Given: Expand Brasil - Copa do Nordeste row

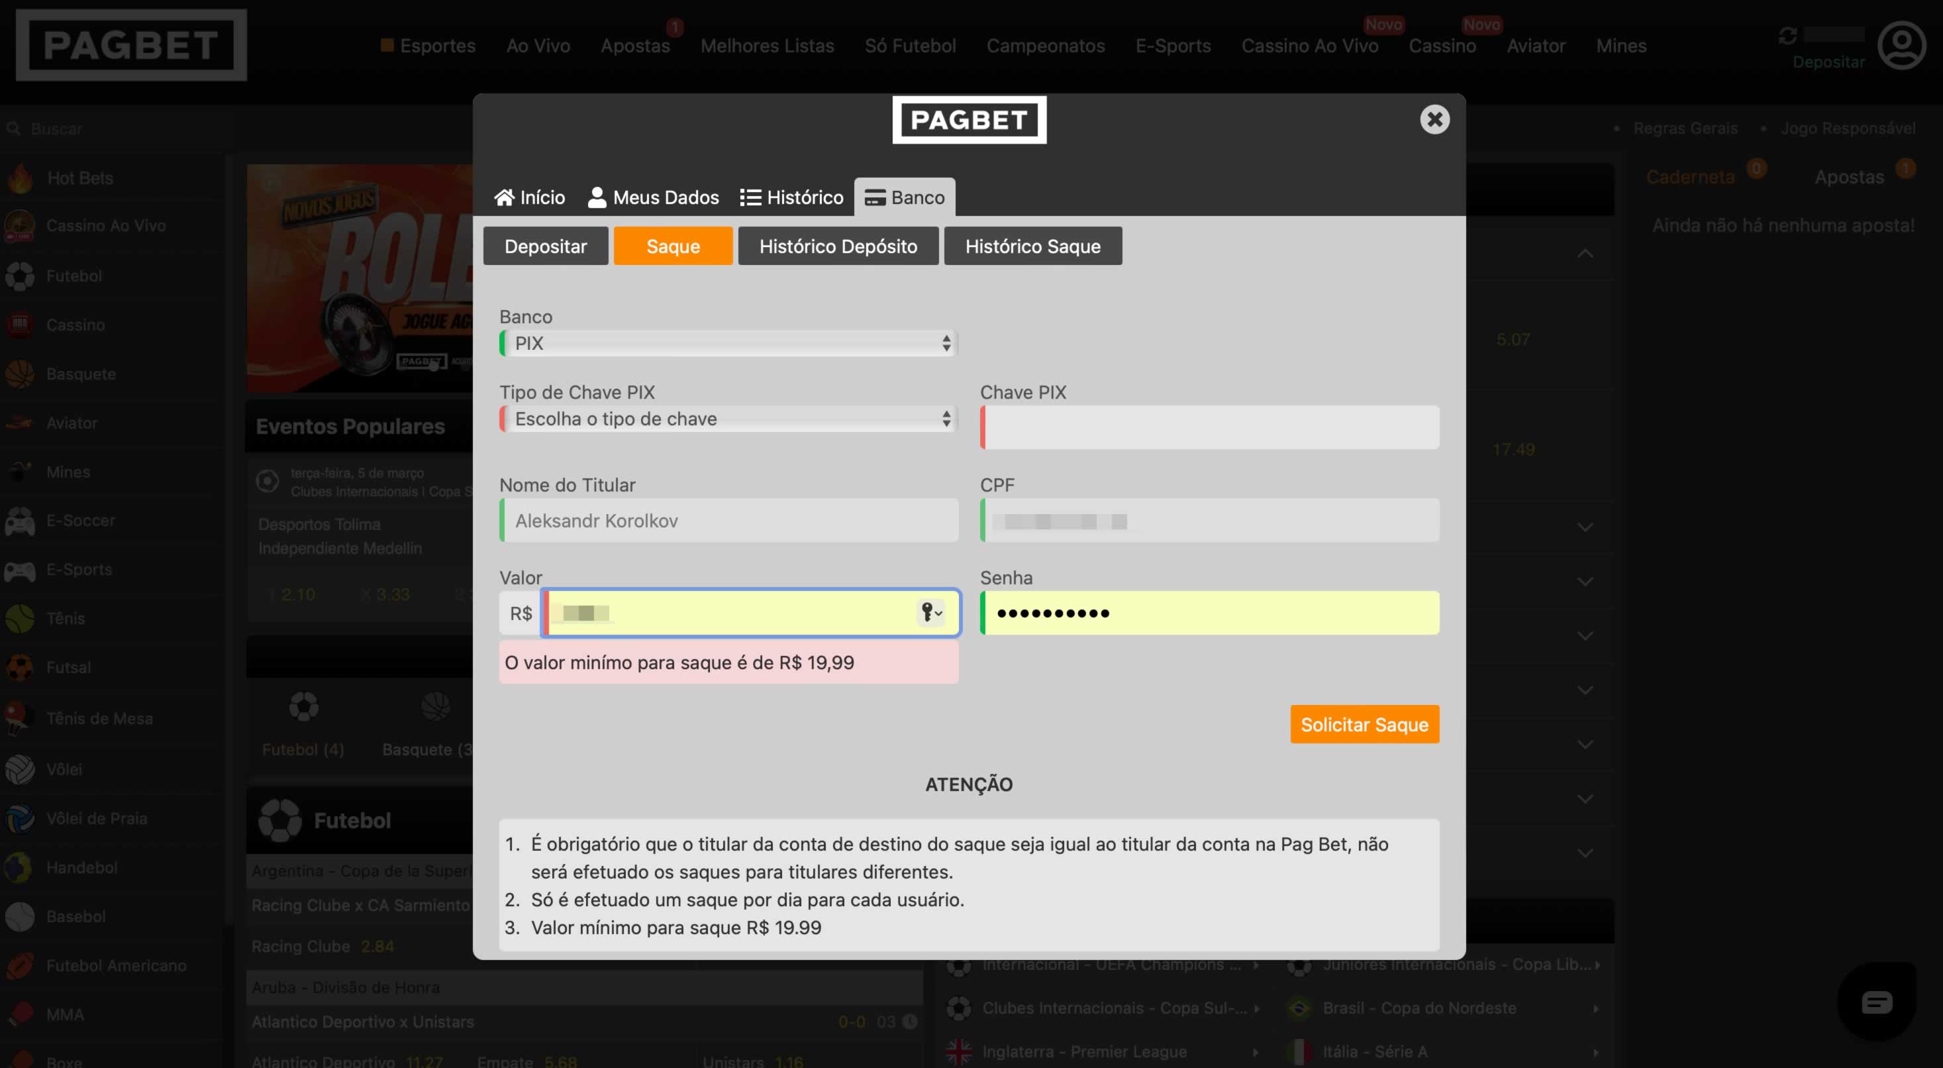Looking at the screenshot, I should 1444,1008.
